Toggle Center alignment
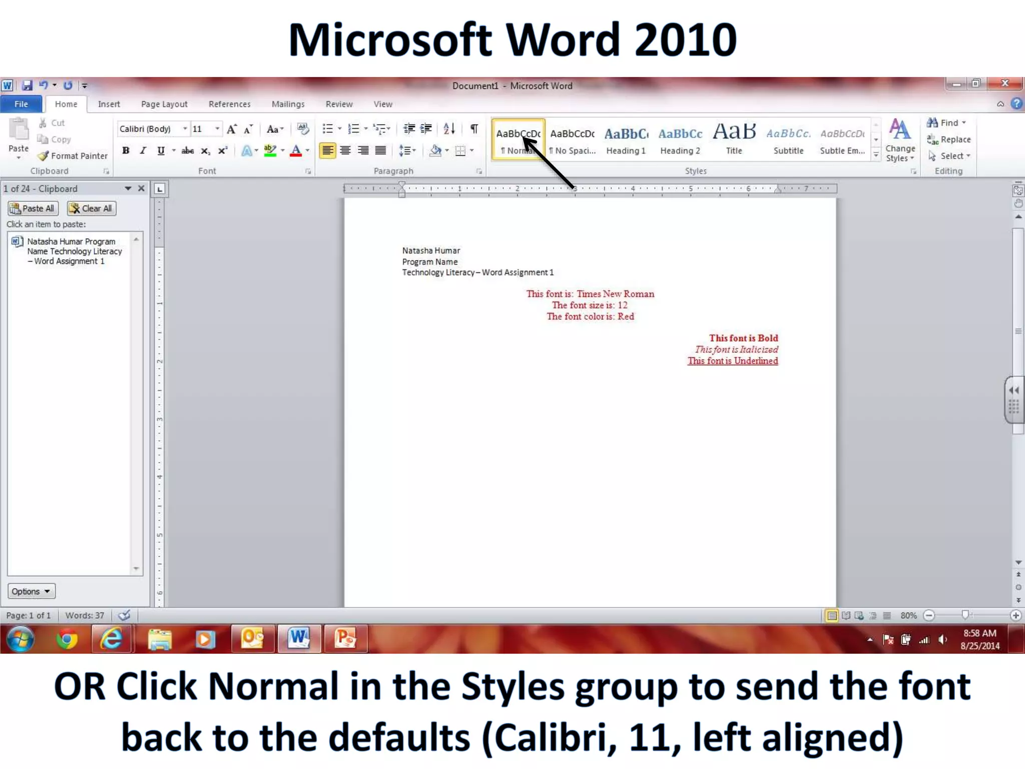Viewport: 1025px width, 769px height. (345, 150)
